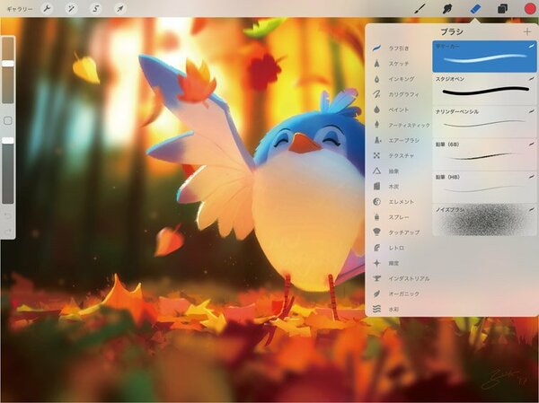Open the オーガニック leaf category
Viewport: 539px width, 403px height.
(x=396, y=294)
